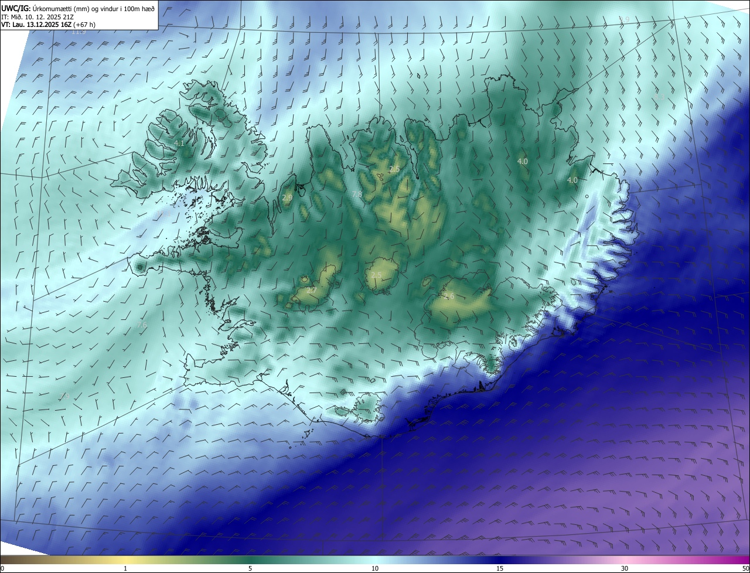The image size is (750, 573).
Task: Click 'Úrkomumætti (mm) og vindur í 100m hæð' title
Action: coord(93,8)
